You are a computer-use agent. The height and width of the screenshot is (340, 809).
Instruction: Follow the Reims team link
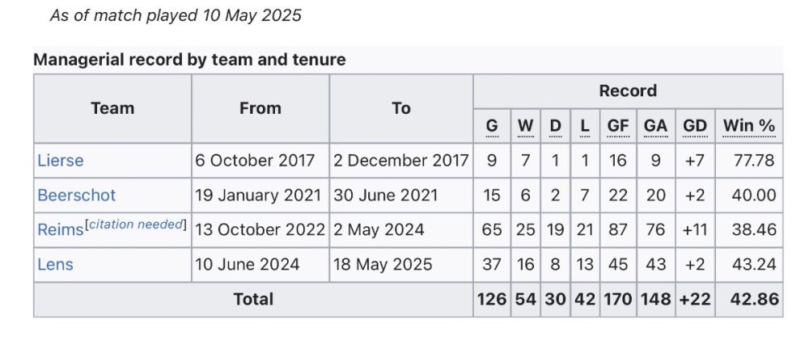point(60,230)
